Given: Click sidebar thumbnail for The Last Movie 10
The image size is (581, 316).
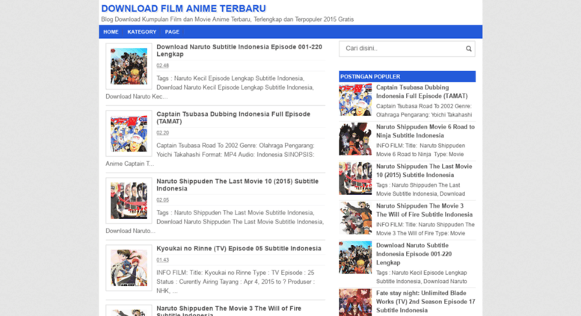Looking at the screenshot, I should (x=355, y=179).
